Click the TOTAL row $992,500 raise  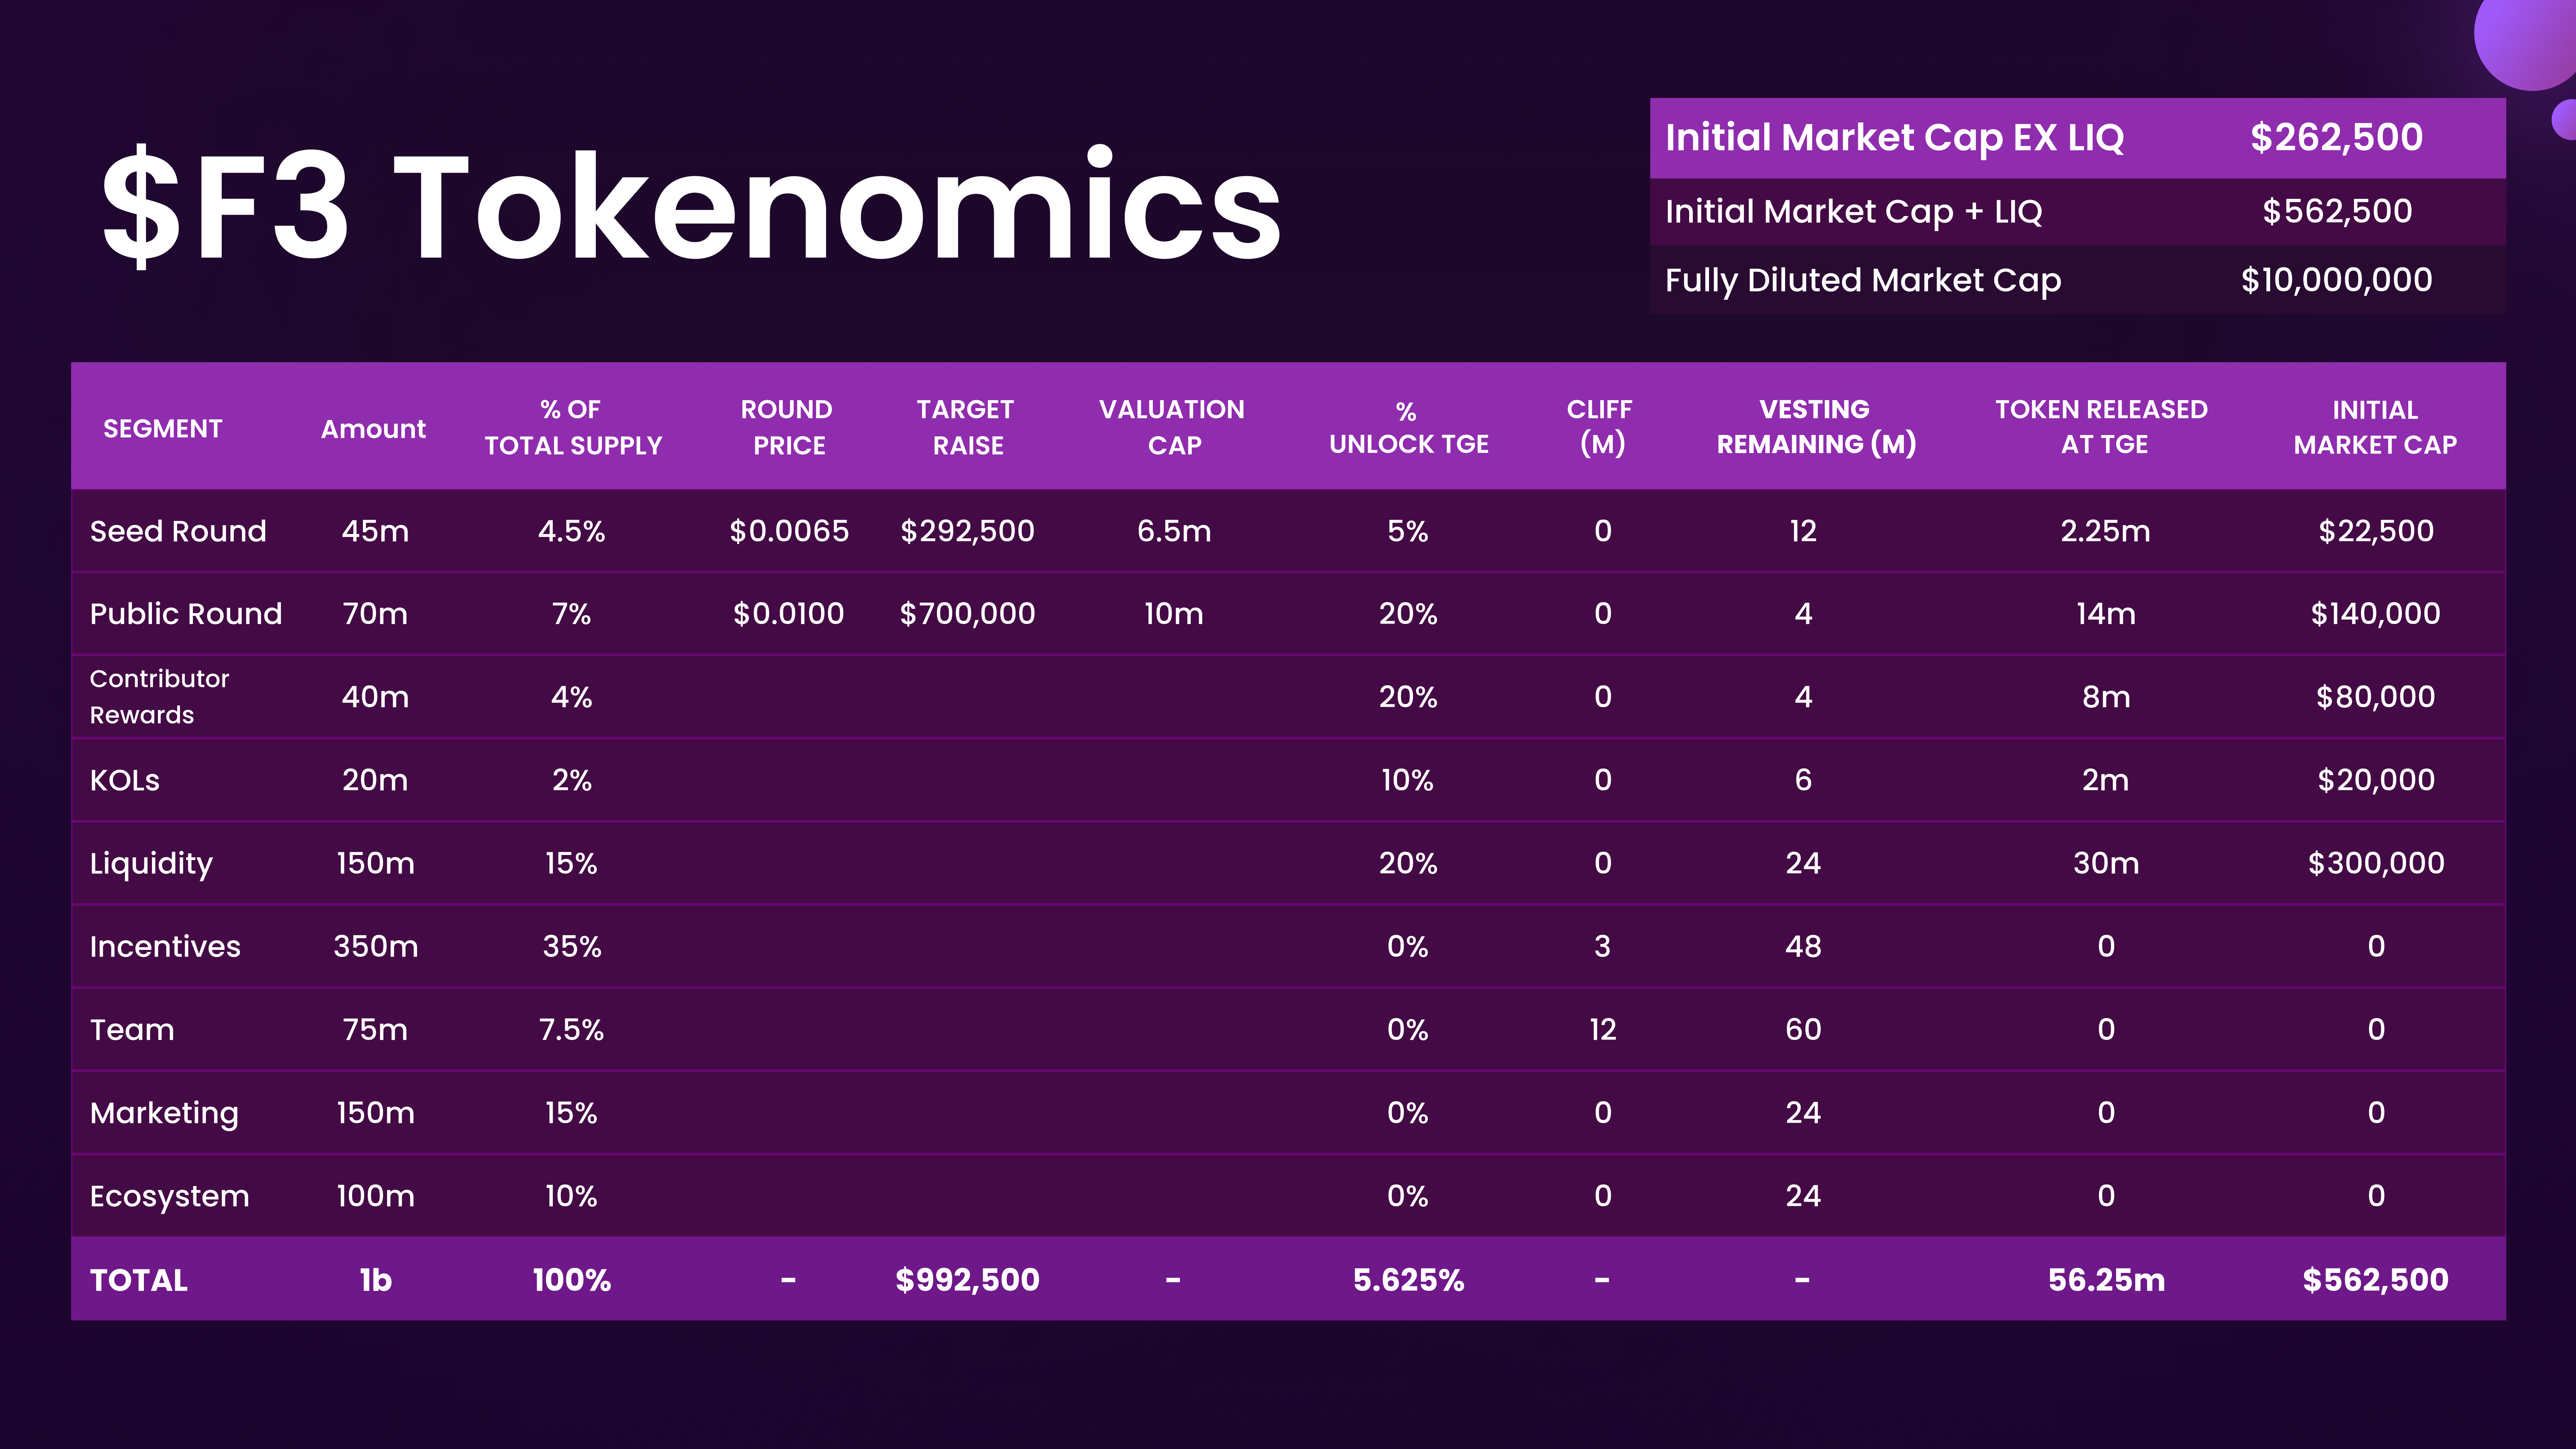click(x=967, y=1280)
